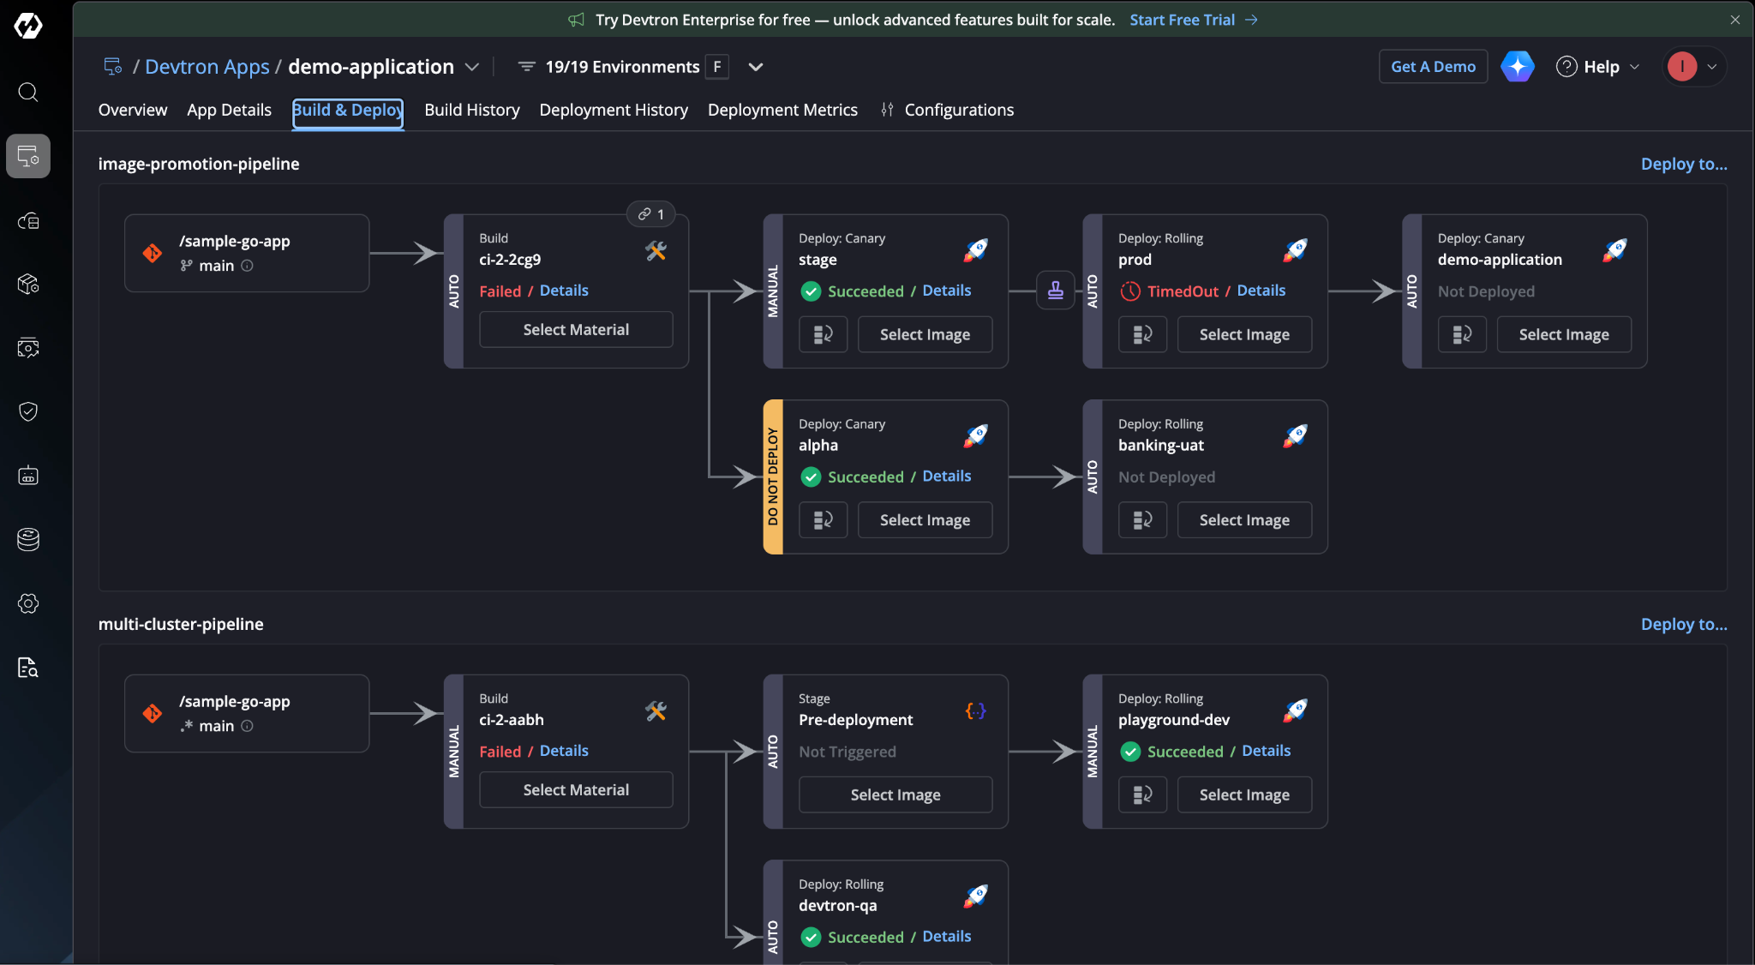Click Select Image on demo-application node
The width and height of the screenshot is (1755, 965).
[1564, 334]
